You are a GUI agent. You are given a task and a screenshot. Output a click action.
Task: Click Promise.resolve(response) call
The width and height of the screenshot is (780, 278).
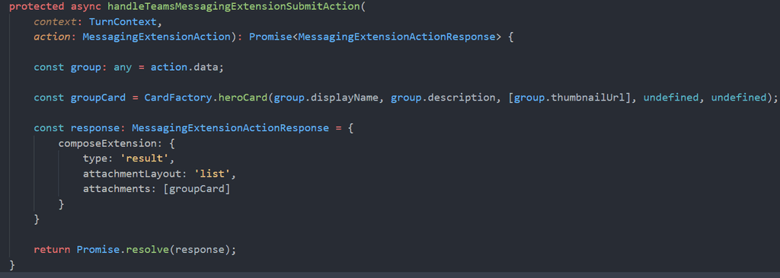click(x=153, y=250)
